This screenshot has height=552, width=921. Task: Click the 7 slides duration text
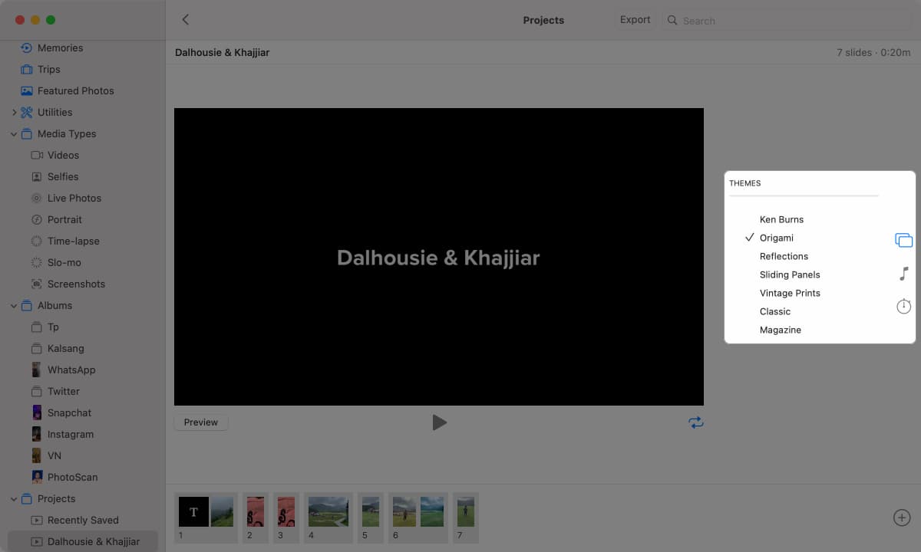[x=873, y=53]
